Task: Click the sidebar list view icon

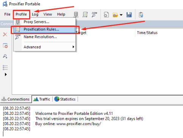Action: (x=5, y=67)
